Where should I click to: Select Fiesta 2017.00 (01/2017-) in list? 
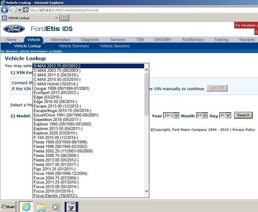pos(89,164)
